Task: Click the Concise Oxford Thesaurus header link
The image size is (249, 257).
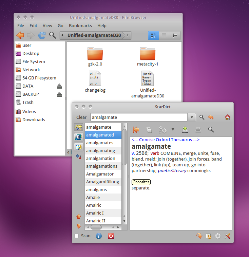Action: tap(166, 140)
